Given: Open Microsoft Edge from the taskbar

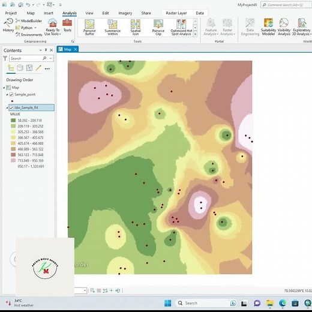Looking at the screenshot, I should coord(283,303).
